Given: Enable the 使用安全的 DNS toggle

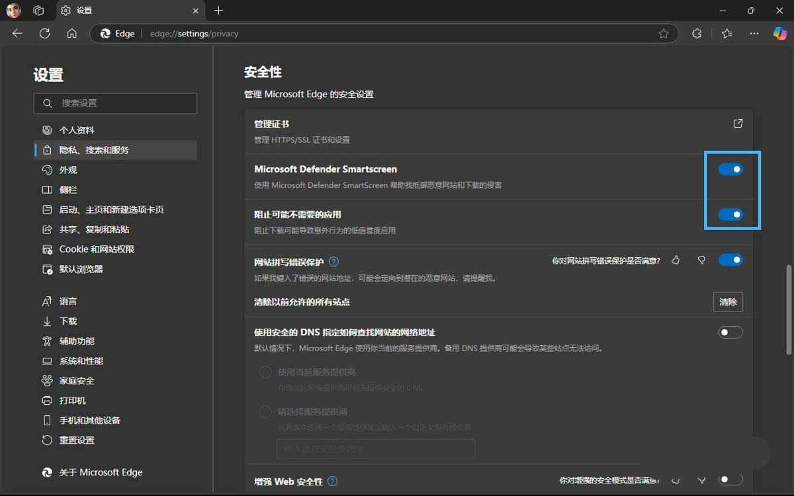Looking at the screenshot, I should 730,332.
